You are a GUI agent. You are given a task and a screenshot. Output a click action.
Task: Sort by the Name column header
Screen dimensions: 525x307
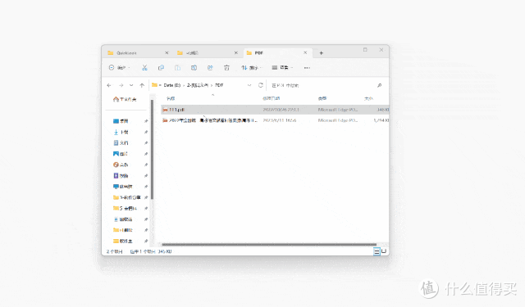[171, 98]
